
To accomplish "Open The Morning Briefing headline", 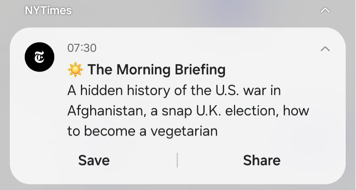I will [157, 70].
